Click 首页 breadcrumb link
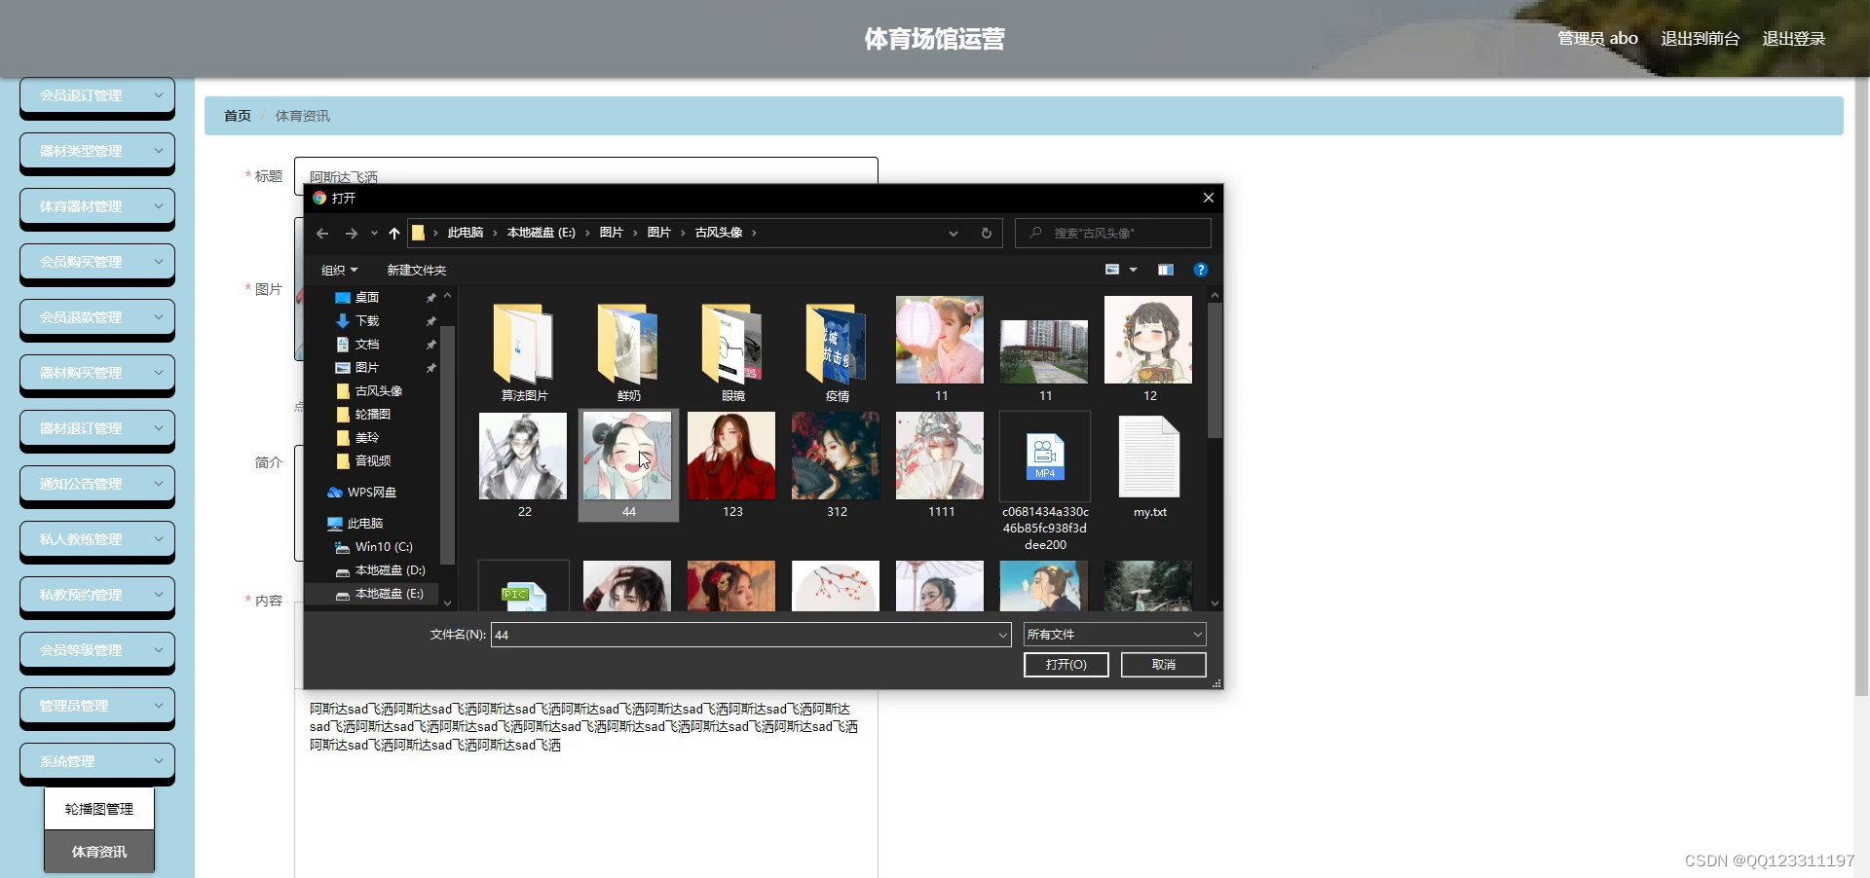 (238, 116)
